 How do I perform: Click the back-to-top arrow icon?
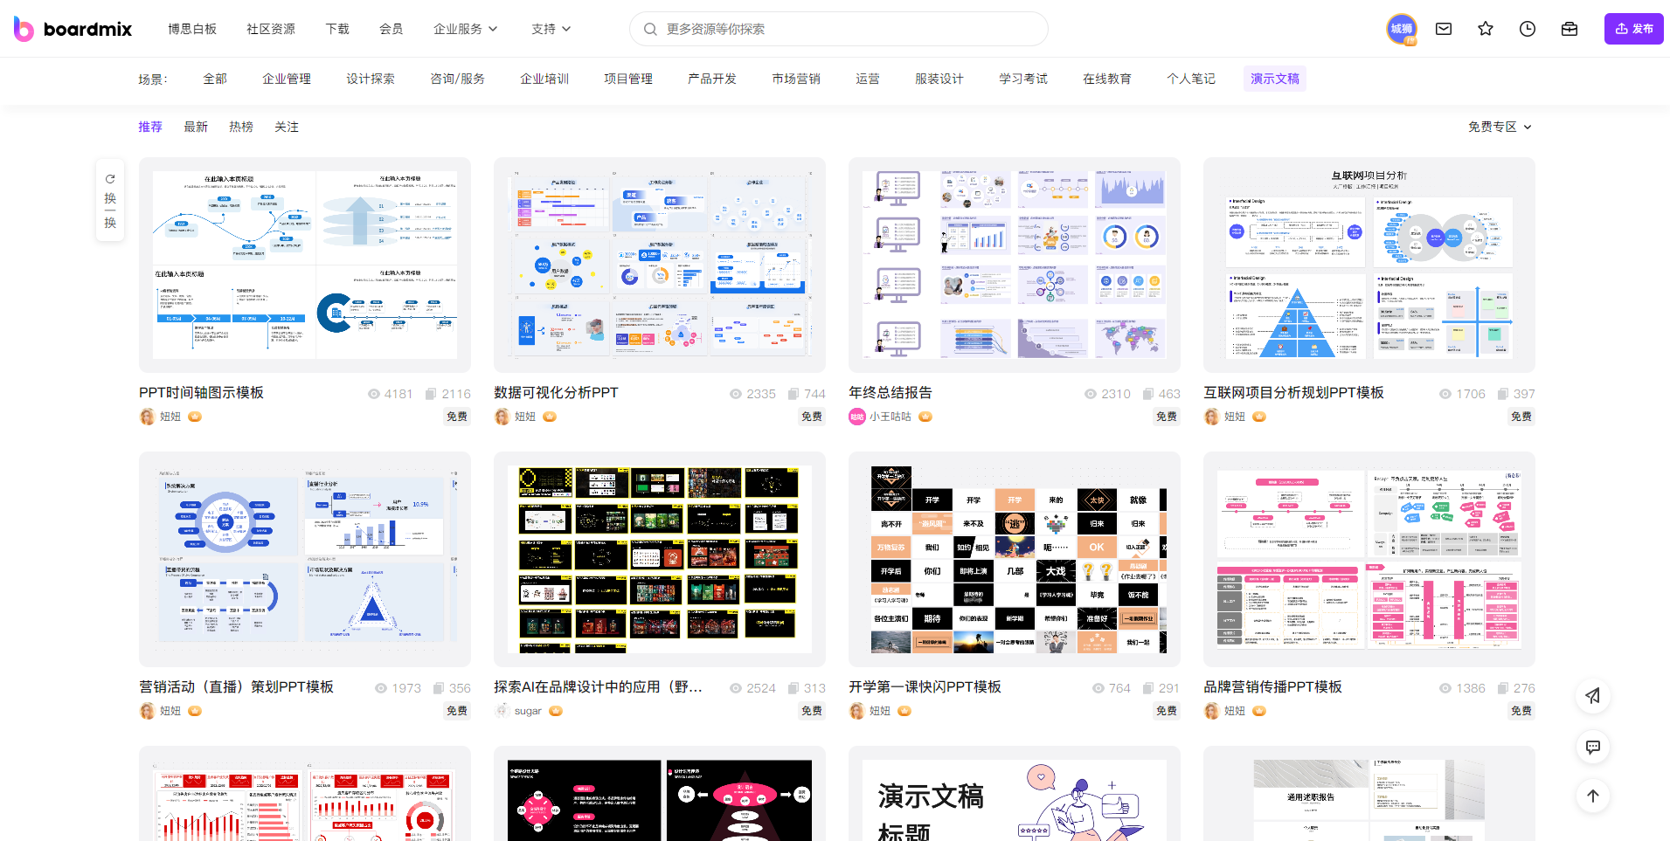coord(1593,796)
